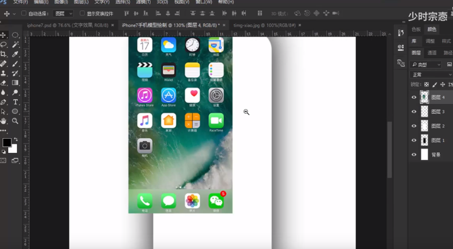
Task: Hide 图层 3 with its eye icon
Action: point(414,112)
